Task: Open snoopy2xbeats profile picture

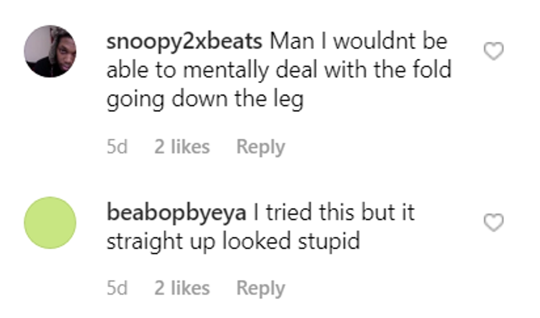Action: [x=50, y=51]
